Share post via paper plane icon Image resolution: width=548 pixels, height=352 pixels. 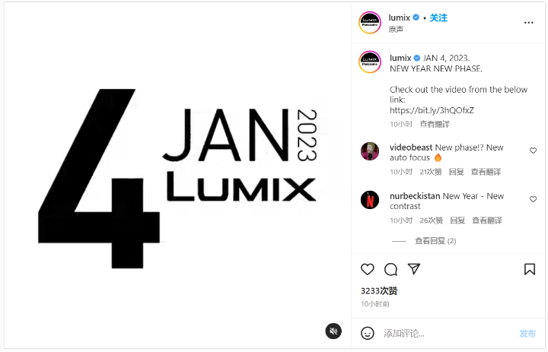pos(414,269)
